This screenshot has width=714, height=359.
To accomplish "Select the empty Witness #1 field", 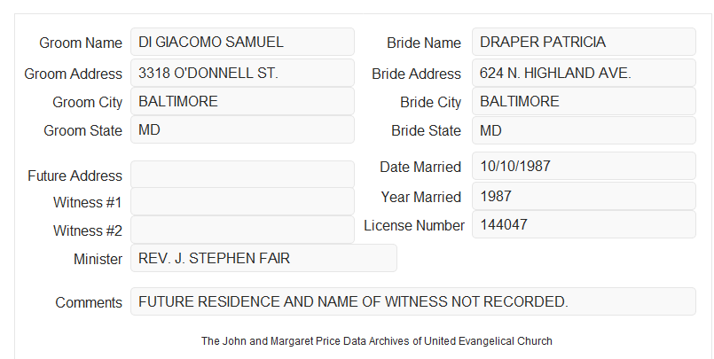I will [242, 201].
